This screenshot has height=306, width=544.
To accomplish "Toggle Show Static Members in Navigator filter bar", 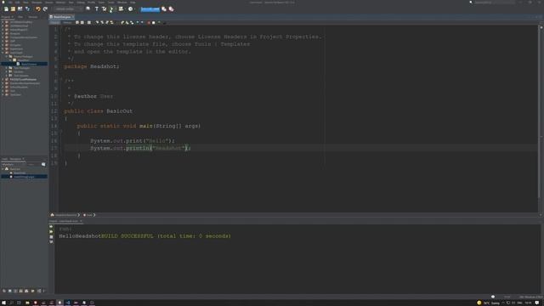I will (15, 291).
